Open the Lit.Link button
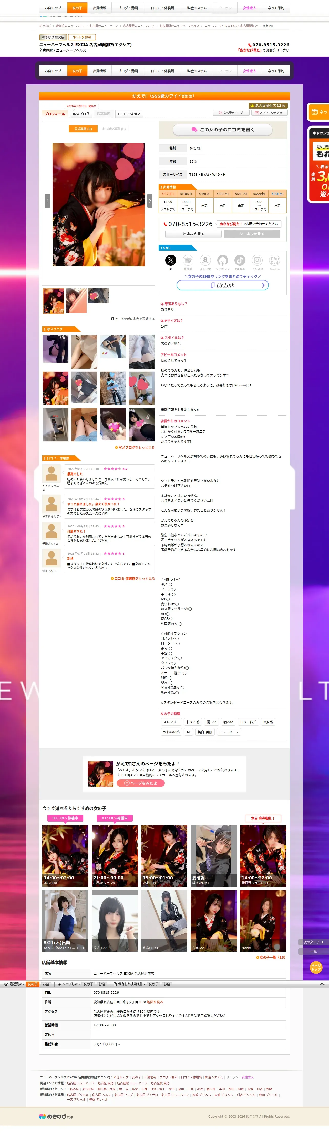This screenshot has width=329, height=1133. click(223, 285)
